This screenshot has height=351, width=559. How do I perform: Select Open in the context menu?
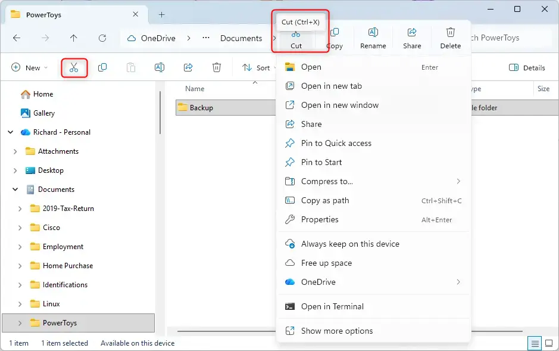point(373,67)
